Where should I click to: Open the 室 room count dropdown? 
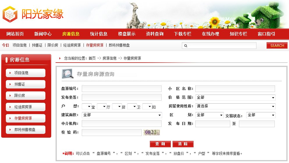click(x=87, y=107)
